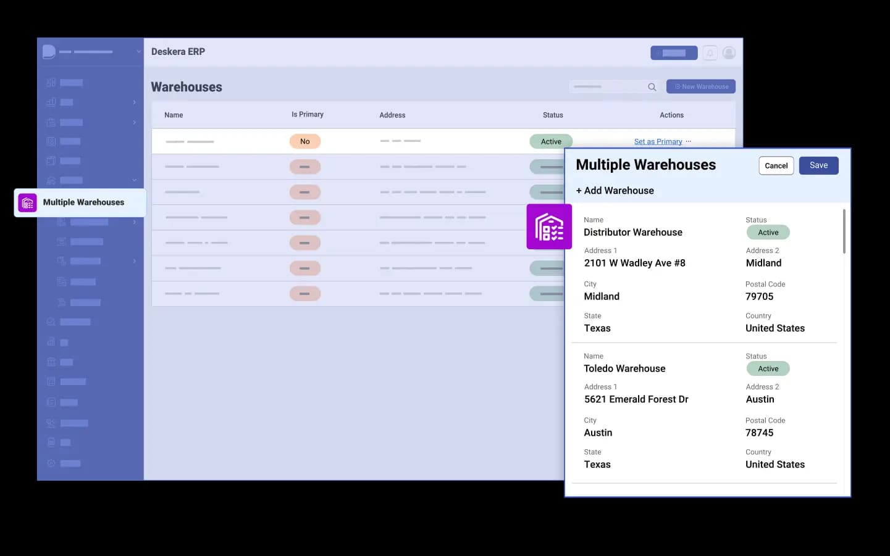Open the user profile avatar
The width and height of the screenshot is (890, 556).
coord(729,53)
